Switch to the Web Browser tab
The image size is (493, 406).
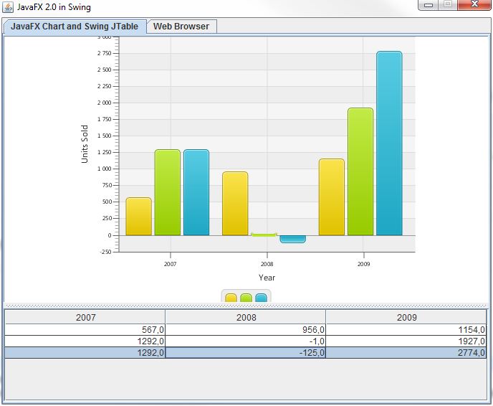tap(181, 27)
